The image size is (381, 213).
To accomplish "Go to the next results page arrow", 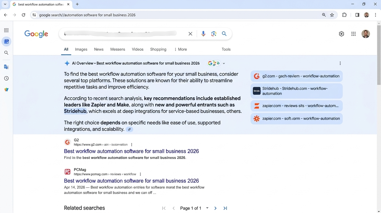I will point(215,208).
